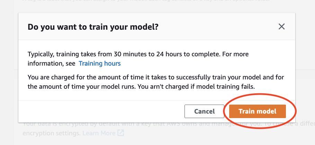Learn more about encryption settings
The height and width of the screenshot is (145, 315).
tap(99, 133)
